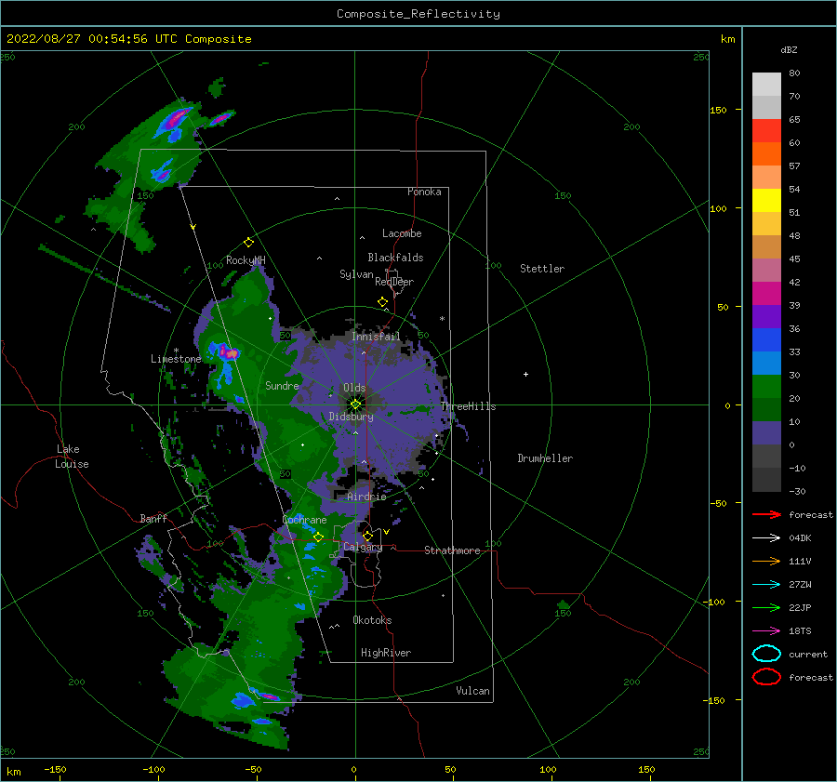The height and width of the screenshot is (782, 837).
Task: Click the 2022/08/27 00:54:56 UTC timestamp
Action: coord(128,39)
